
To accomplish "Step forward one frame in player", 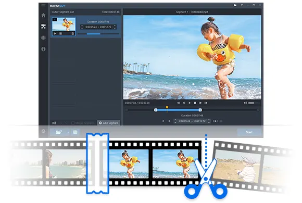I will pyautogui.click(x=200, y=103).
